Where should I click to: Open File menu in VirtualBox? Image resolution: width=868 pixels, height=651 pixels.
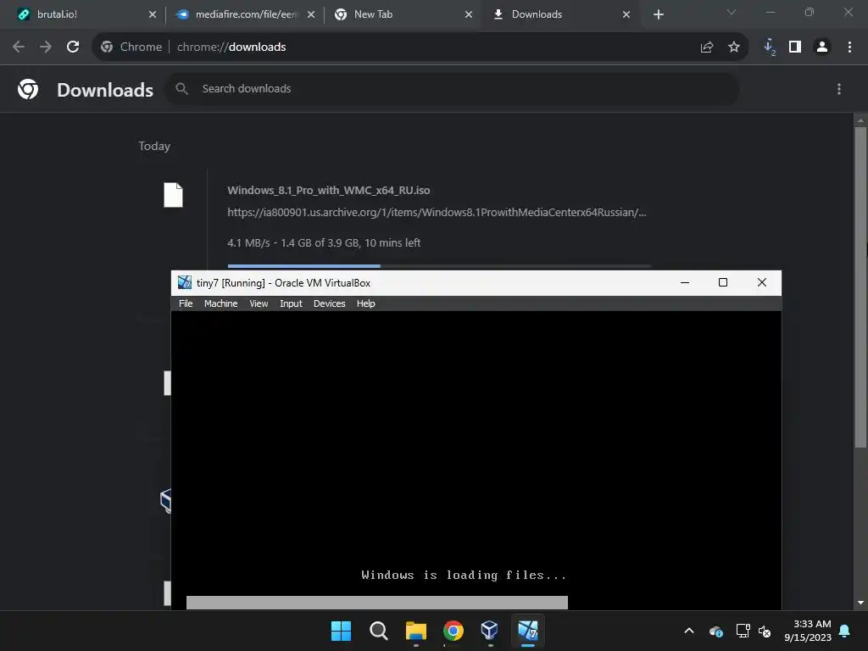(186, 303)
